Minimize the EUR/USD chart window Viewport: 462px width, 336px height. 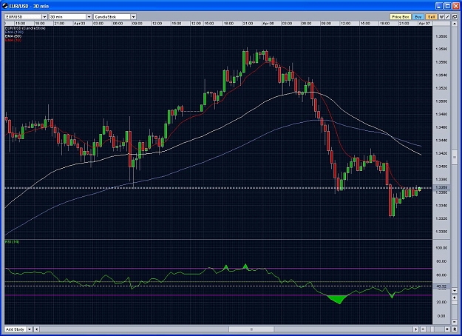pyautogui.click(x=439, y=6)
